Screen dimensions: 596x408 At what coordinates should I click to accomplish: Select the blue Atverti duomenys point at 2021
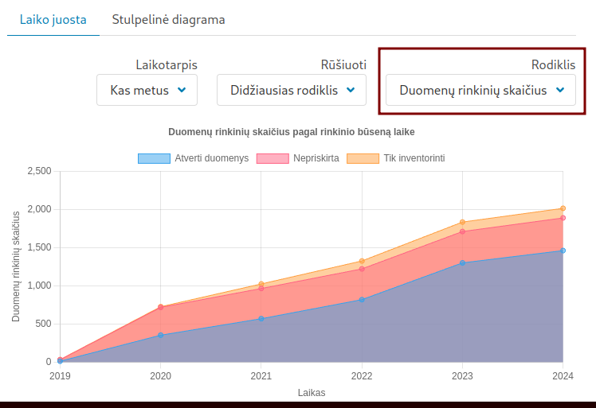coord(261,319)
